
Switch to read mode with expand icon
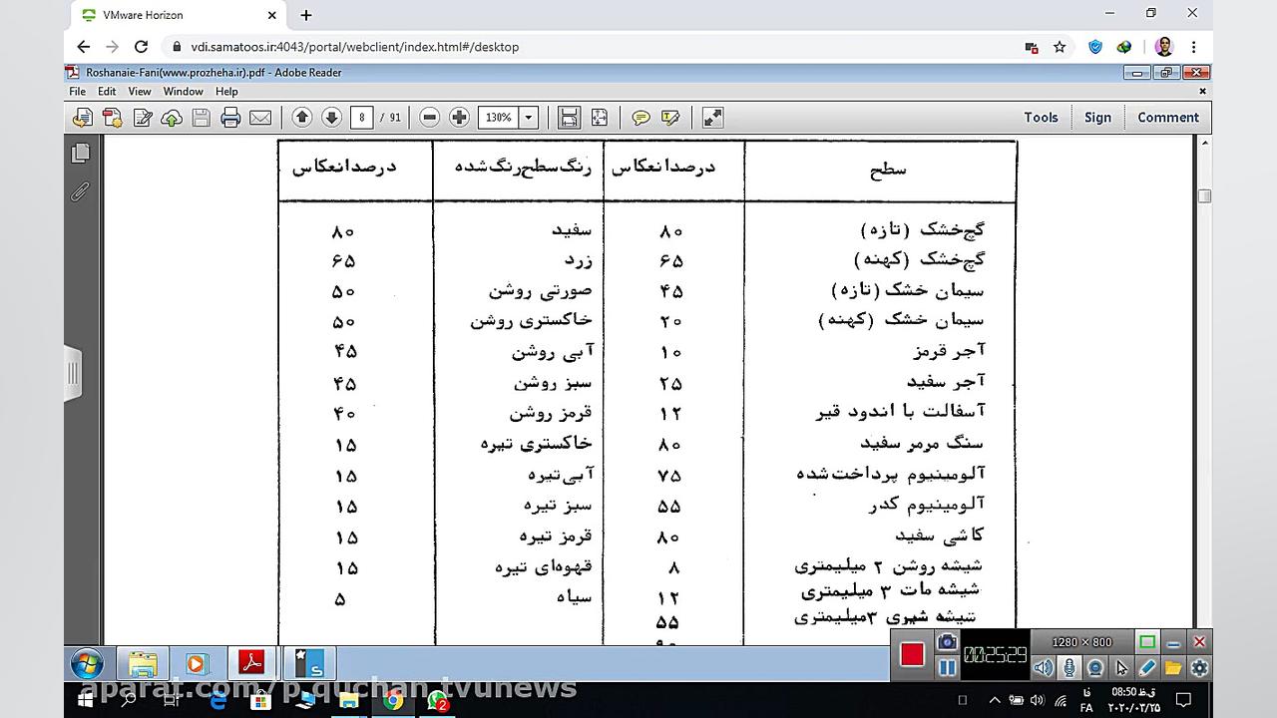click(x=713, y=118)
